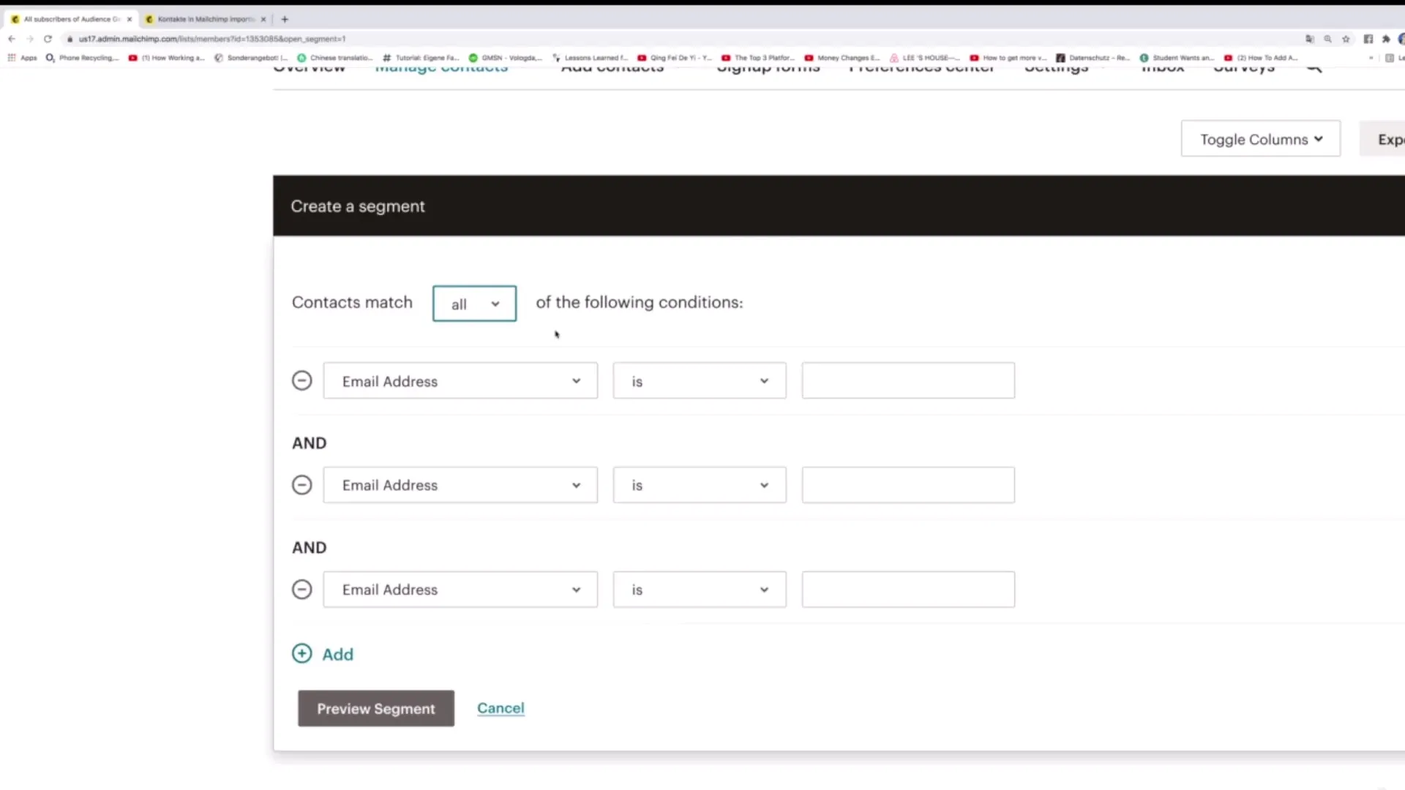Open the first condition's 'is' operator dropdown
Viewport: 1405px width, 790px height.
700,380
